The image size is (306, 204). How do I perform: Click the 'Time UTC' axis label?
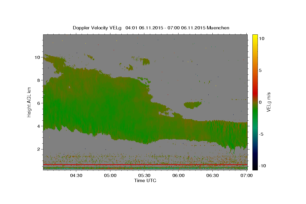tap(145, 181)
